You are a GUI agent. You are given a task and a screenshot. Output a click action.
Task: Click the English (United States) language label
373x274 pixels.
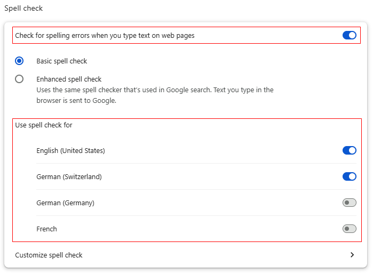click(70, 150)
